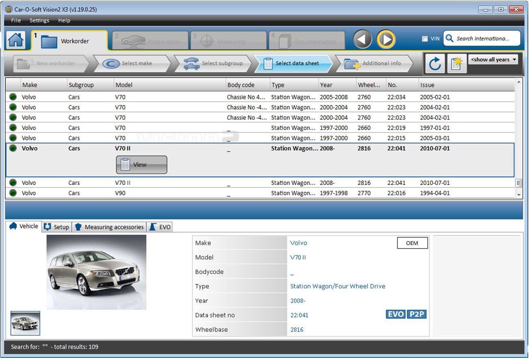Click the OEM button
The image size is (529, 359).
click(412, 243)
